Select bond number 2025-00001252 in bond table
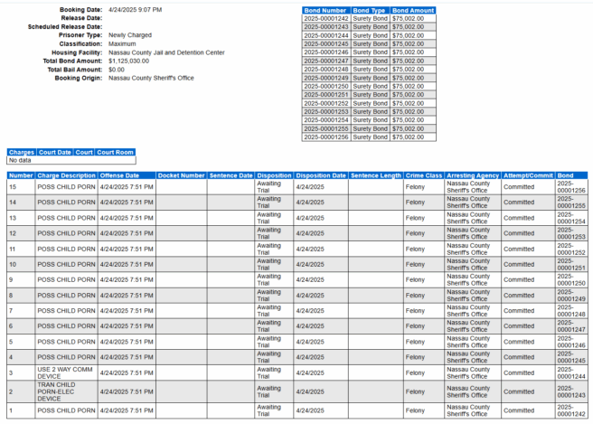This screenshot has height=424, width=593. [326, 103]
